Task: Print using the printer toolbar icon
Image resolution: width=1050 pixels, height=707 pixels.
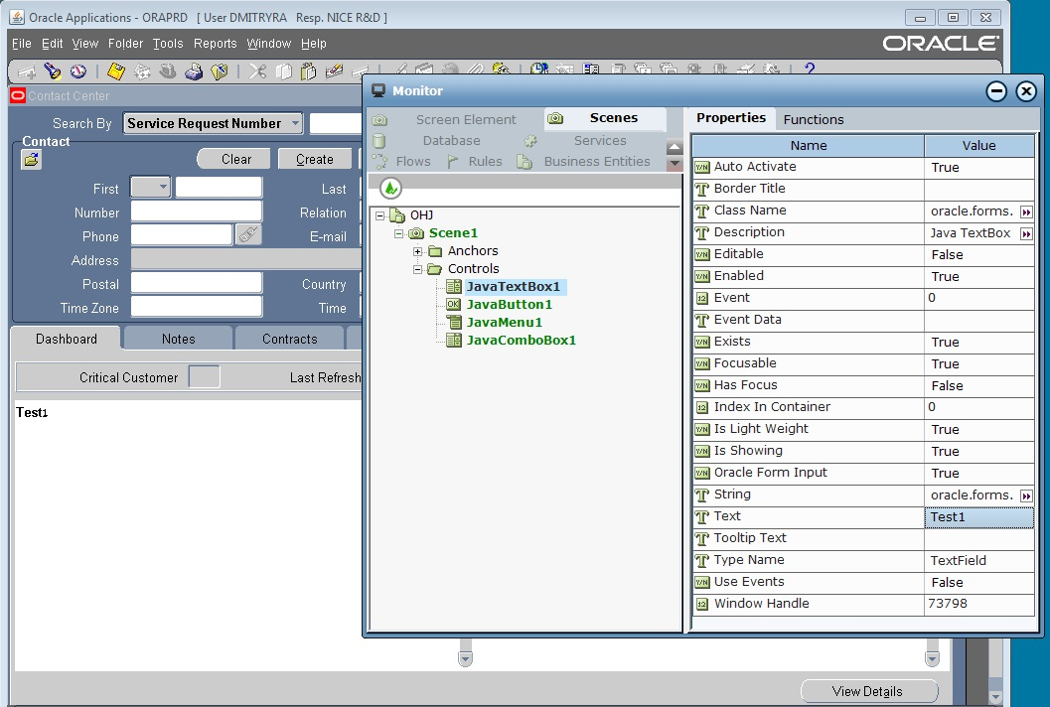Action: pos(194,71)
